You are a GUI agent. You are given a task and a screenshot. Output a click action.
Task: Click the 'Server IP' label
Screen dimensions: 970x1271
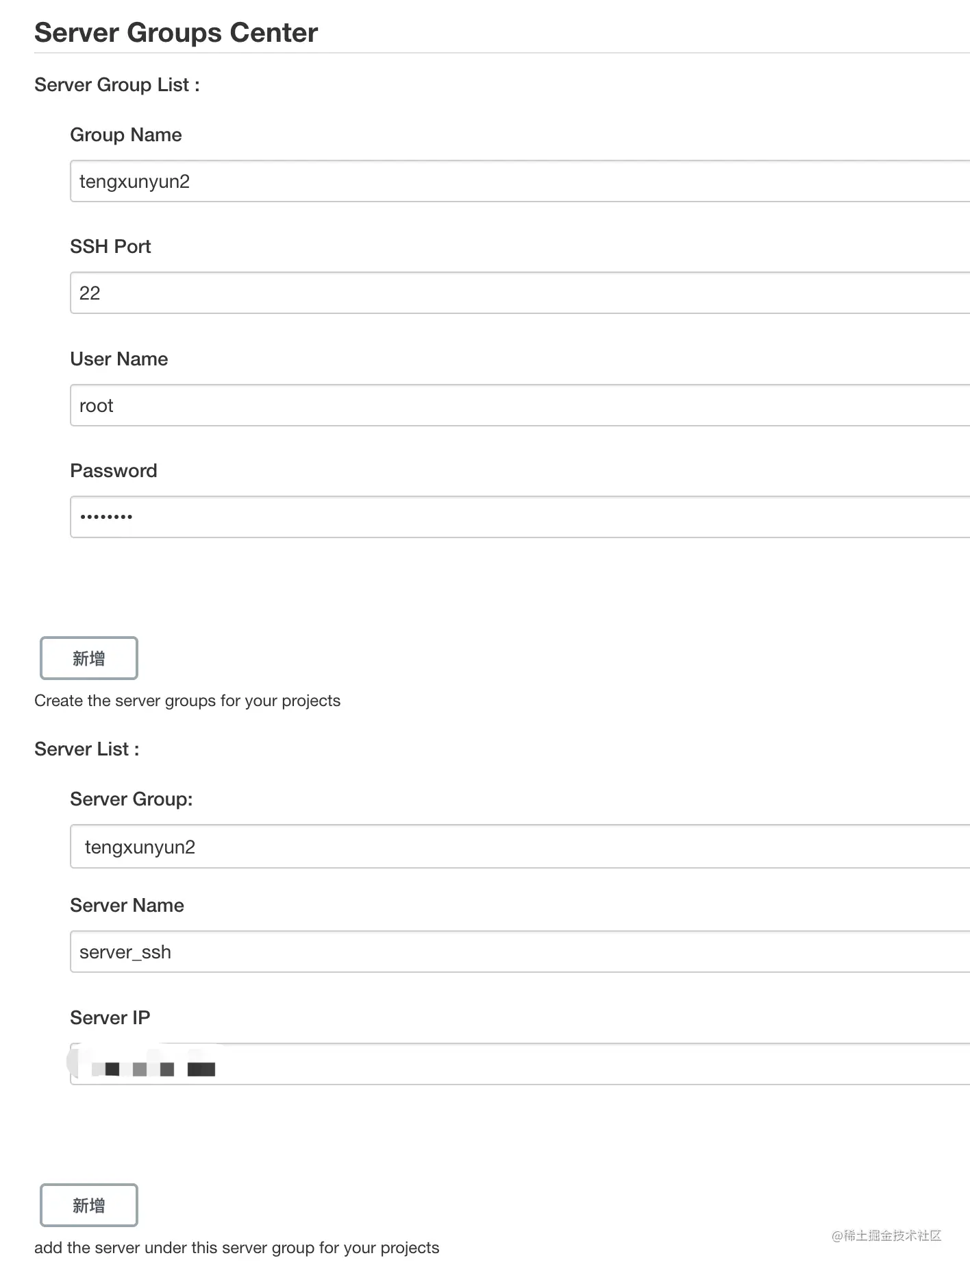pos(110,1018)
